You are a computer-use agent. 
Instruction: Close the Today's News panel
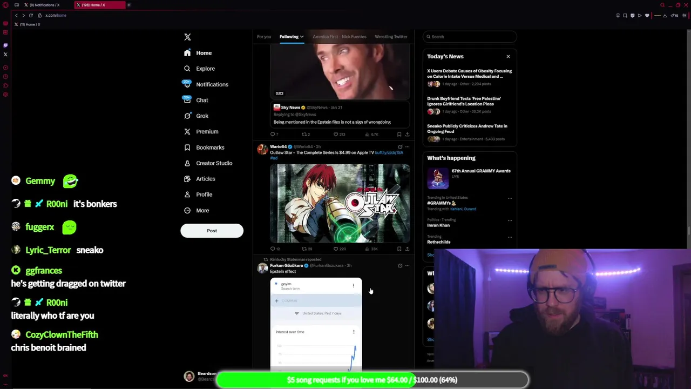[x=508, y=57]
